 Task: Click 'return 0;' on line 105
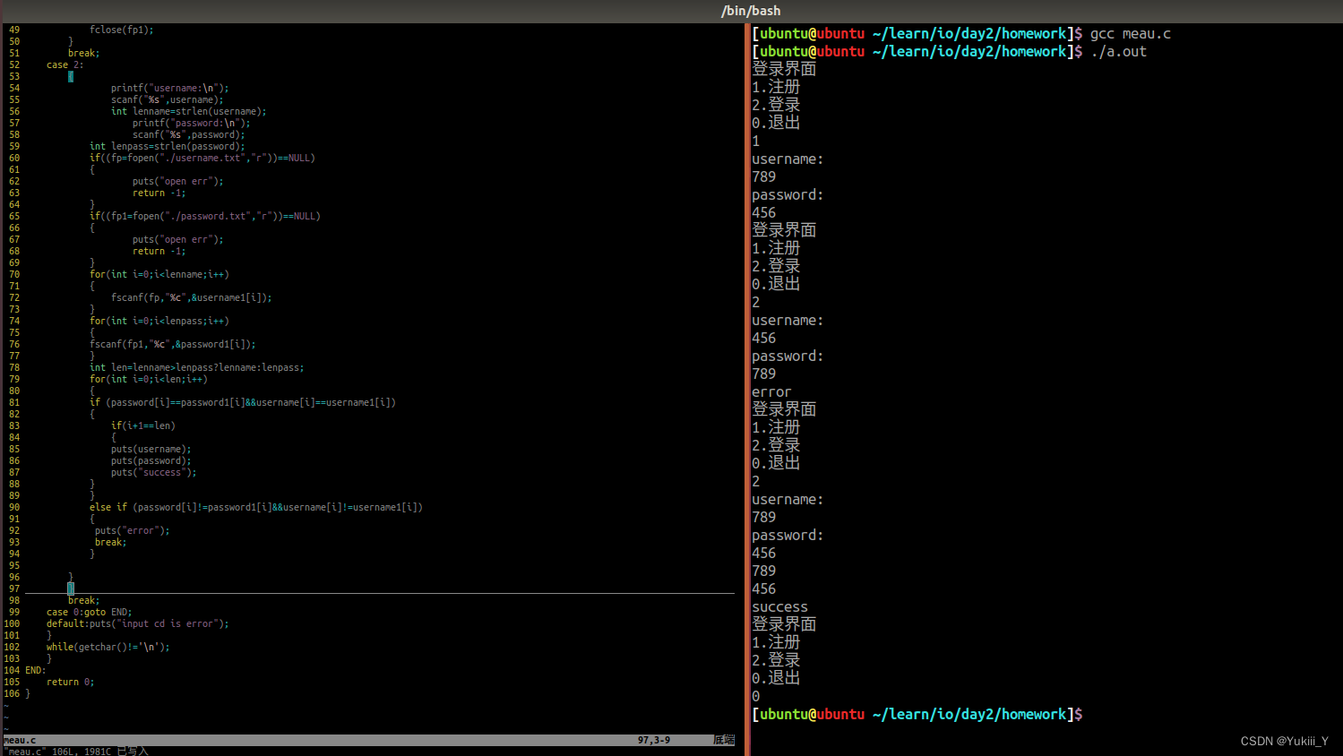click(71, 682)
